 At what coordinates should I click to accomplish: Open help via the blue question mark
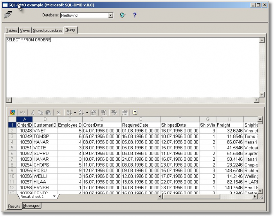pos(135,15)
